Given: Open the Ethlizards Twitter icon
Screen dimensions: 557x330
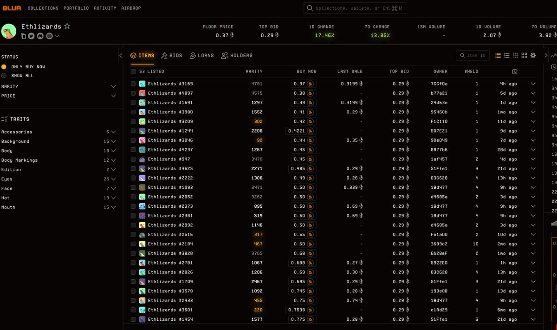Looking at the screenshot, I should pos(31,36).
